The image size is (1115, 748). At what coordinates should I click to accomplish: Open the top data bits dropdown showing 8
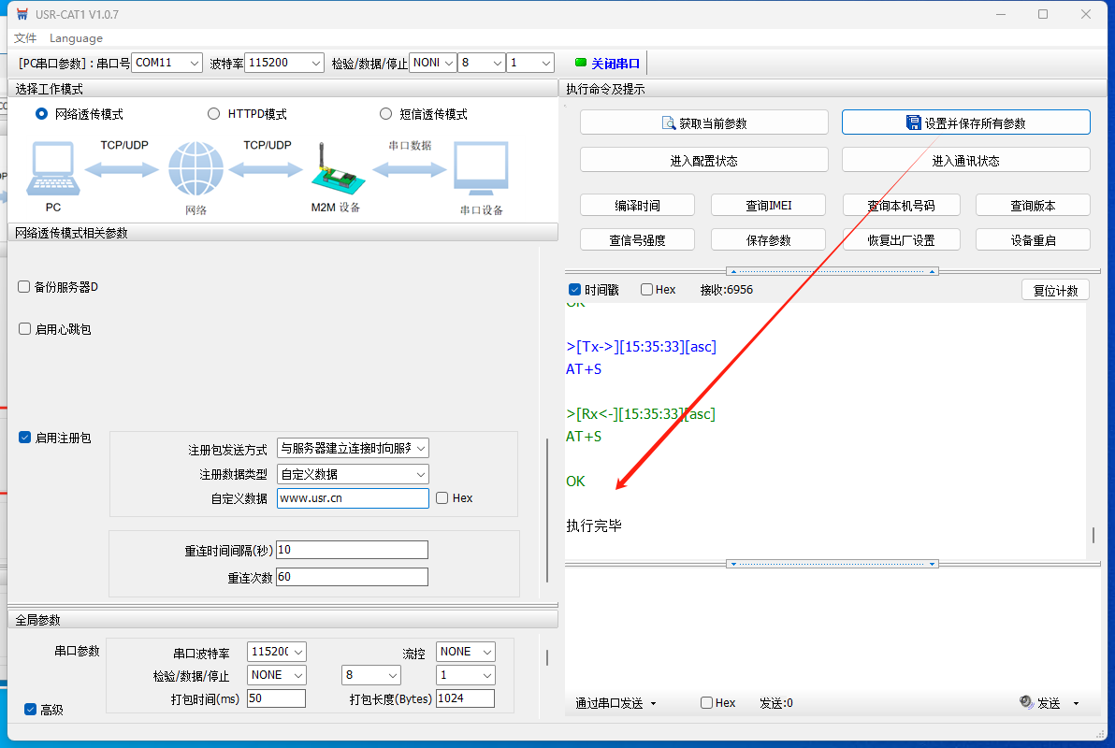(x=482, y=63)
